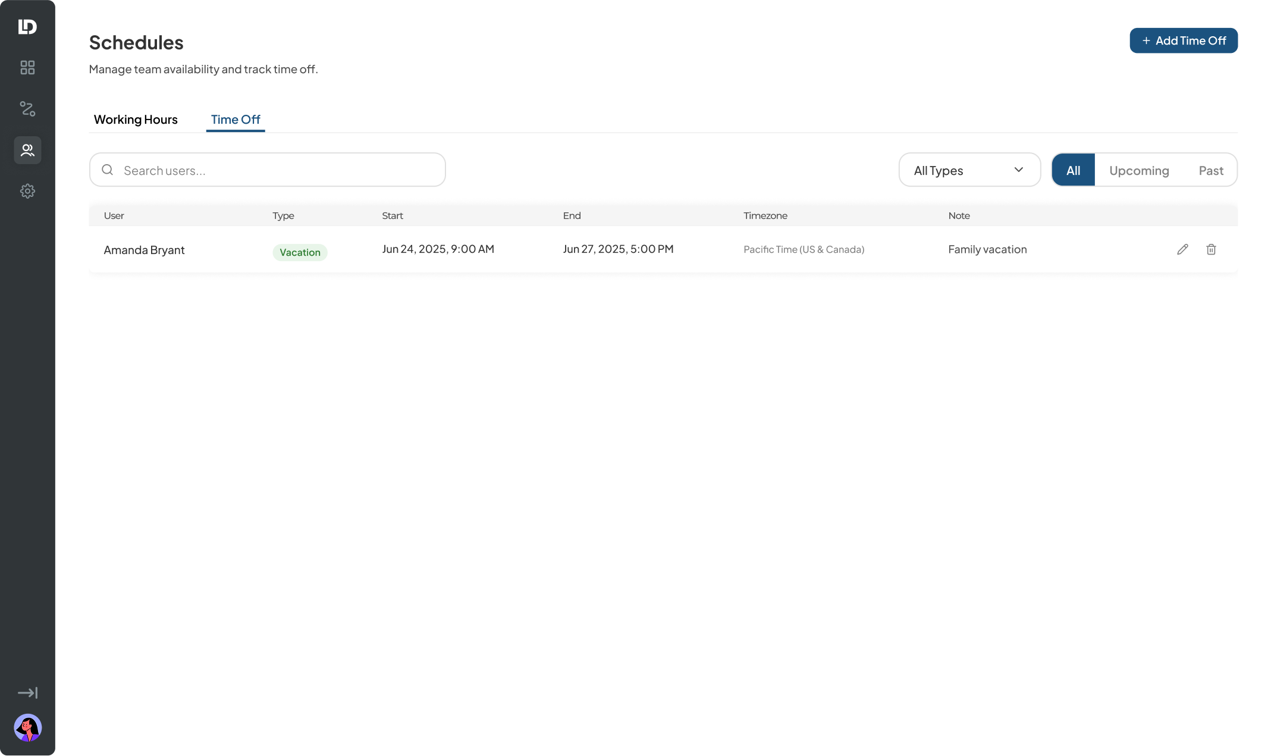This screenshot has width=1271, height=756.
Task: Click the search magnifier icon
Action: pos(108,170)
